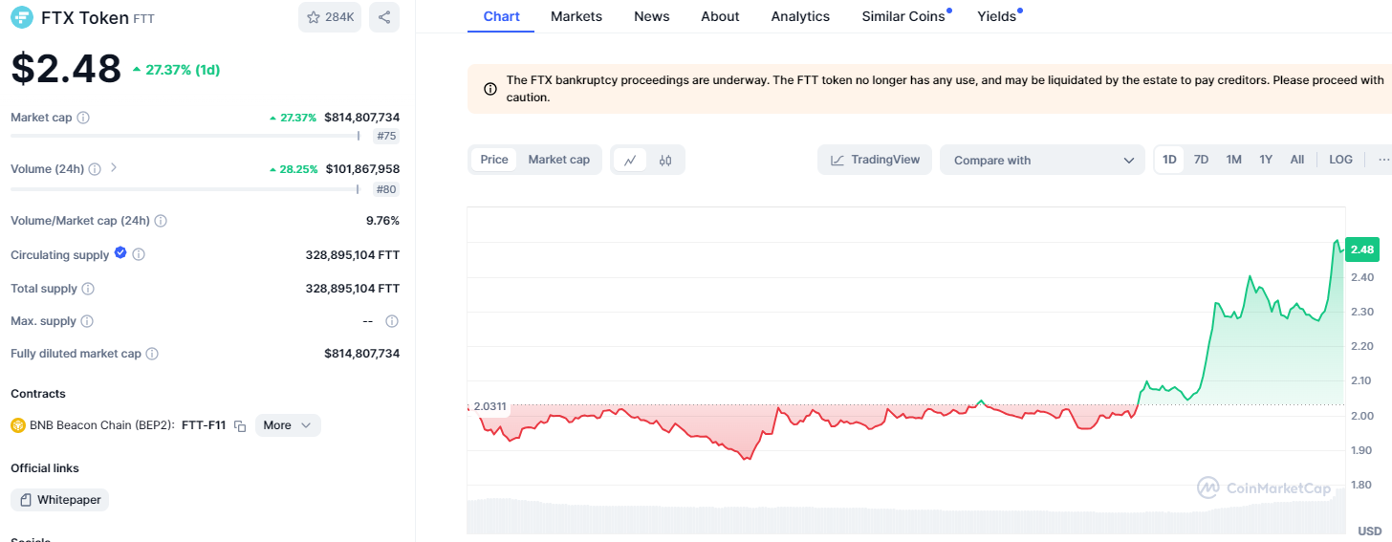Screen dimensions: 1392x542
Task: Click info icon beside Max. supply value
Action: pyautogui.click(x=392, y=321)
